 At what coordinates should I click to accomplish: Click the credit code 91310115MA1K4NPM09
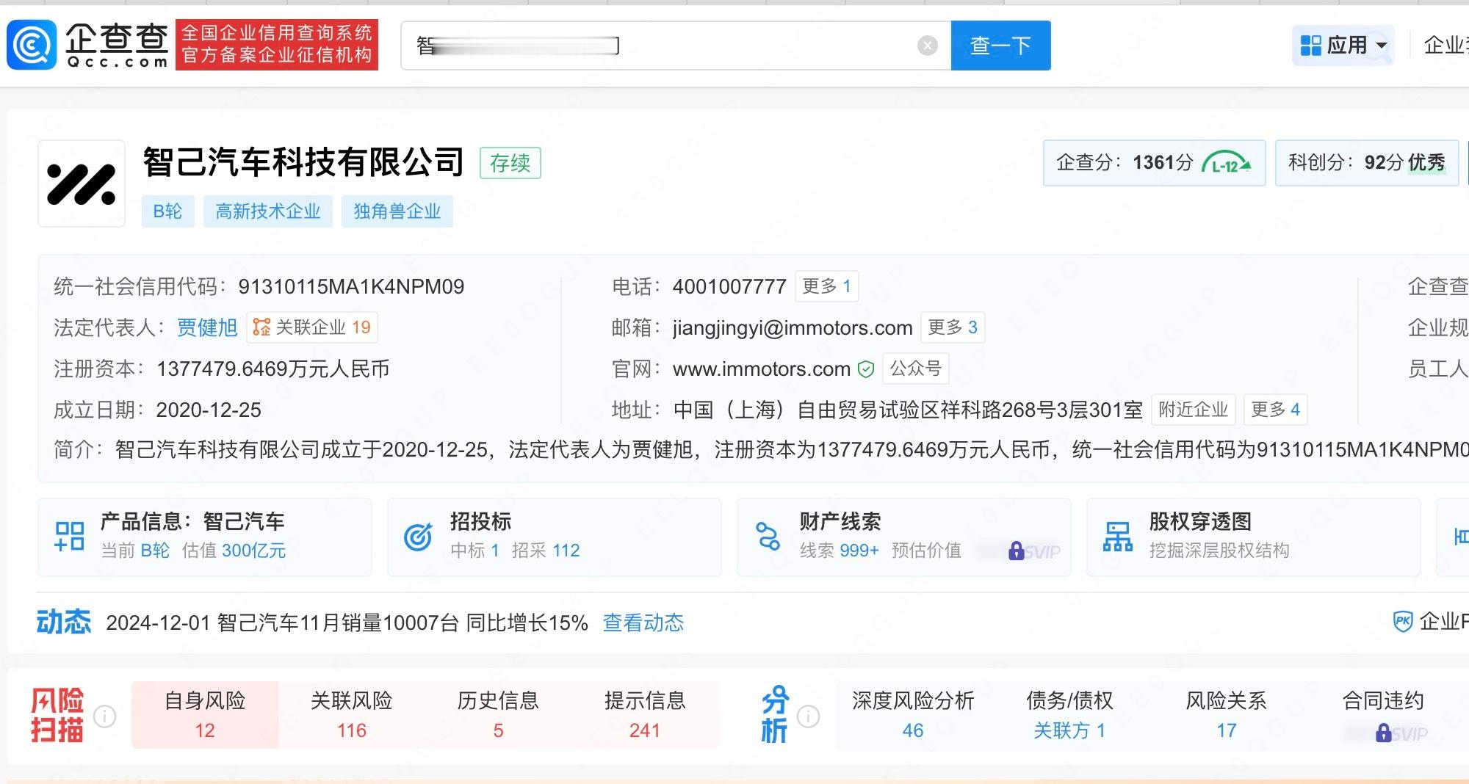[351, 286]
